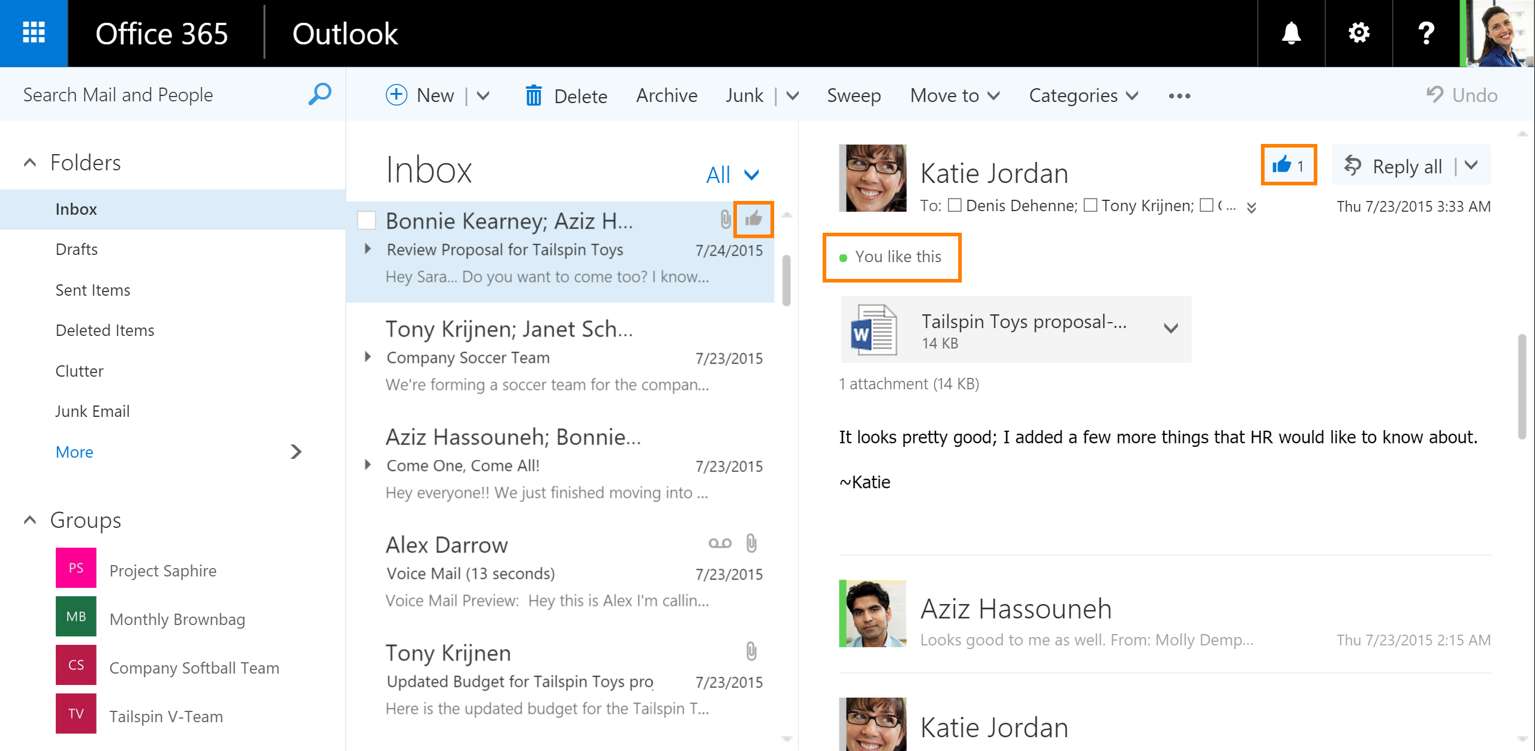Collapse the Folders section

[x=29, y=161]
